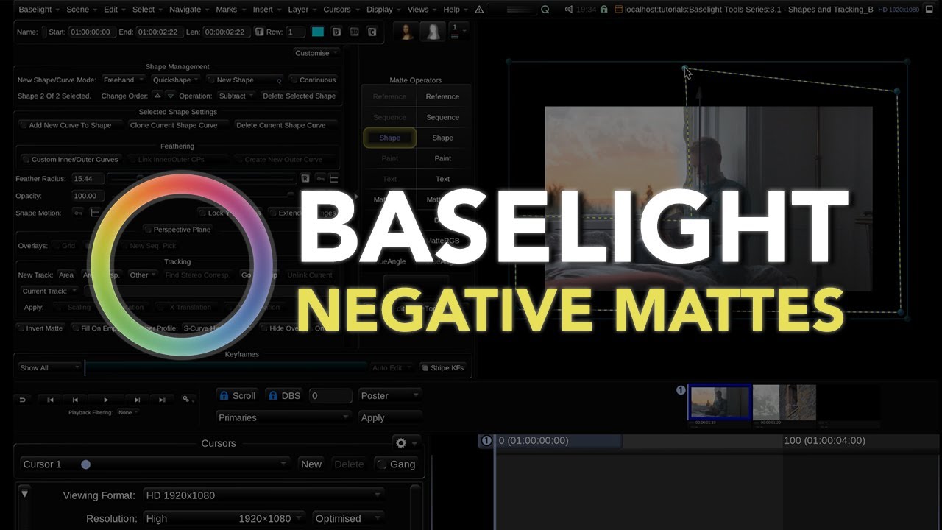Enable Invert Matte
Viewport: 942px width, 530px height.
[x=41, y=328]
